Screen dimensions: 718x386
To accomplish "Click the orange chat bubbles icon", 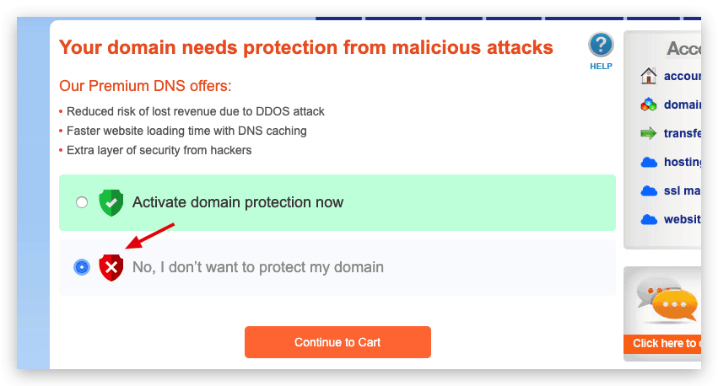I will pyautogui.click(x=672, y=302).
